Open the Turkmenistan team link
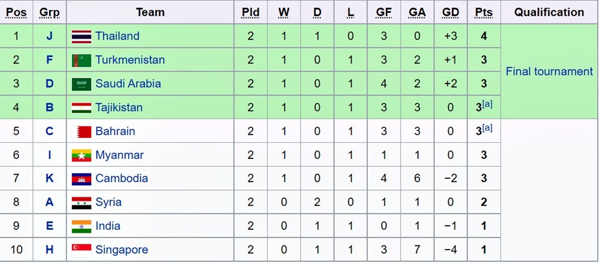 coord(130,61)
